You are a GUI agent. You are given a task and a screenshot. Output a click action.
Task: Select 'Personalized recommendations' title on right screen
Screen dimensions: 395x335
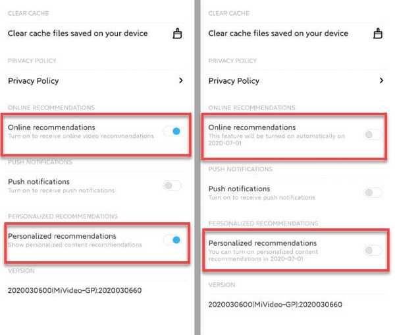point(263,243)
